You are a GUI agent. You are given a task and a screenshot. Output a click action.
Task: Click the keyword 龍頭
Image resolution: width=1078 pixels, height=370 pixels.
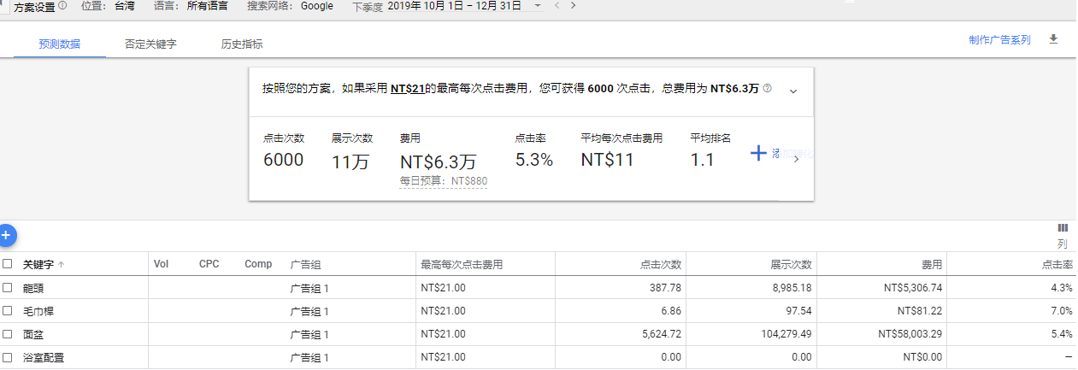33,289
